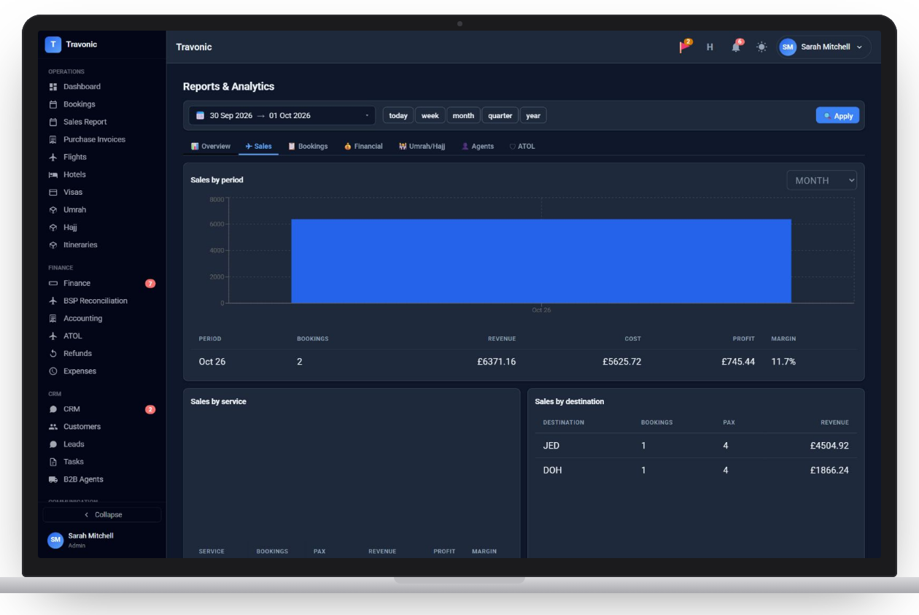Open the date range picker dropdown

coord(282,115)
